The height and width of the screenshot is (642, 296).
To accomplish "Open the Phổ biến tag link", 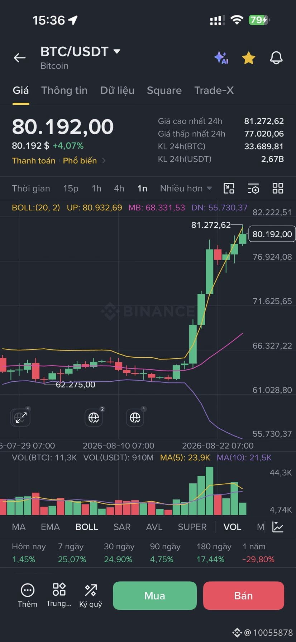I will tap(80, 160).
